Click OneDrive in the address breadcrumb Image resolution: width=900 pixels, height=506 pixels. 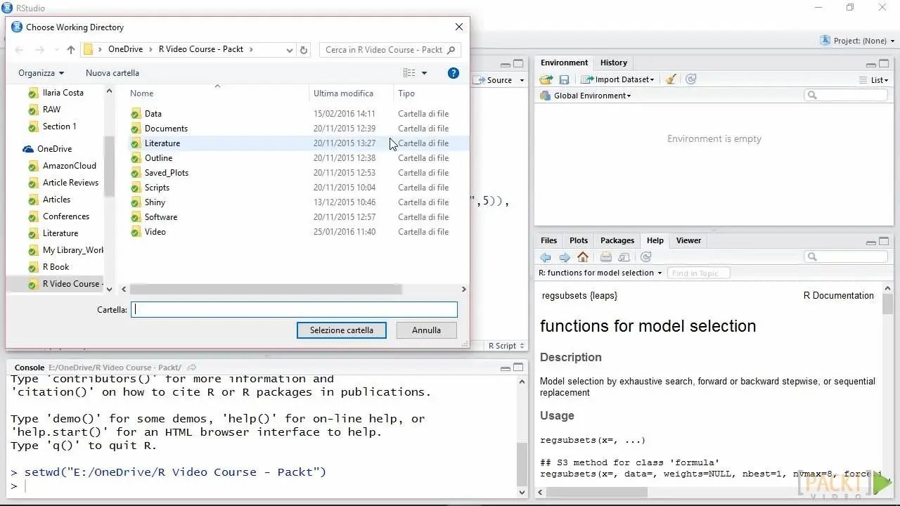[x=125, y=50]
